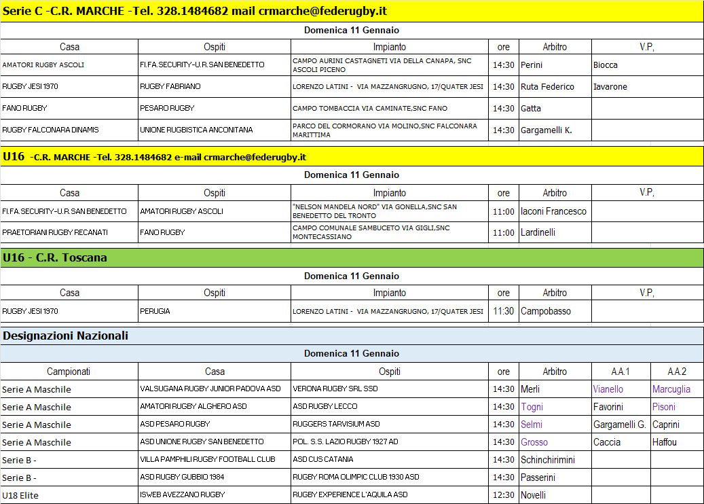
Task: Select the Schinchirimini referee cell
Action: [547, 460]
